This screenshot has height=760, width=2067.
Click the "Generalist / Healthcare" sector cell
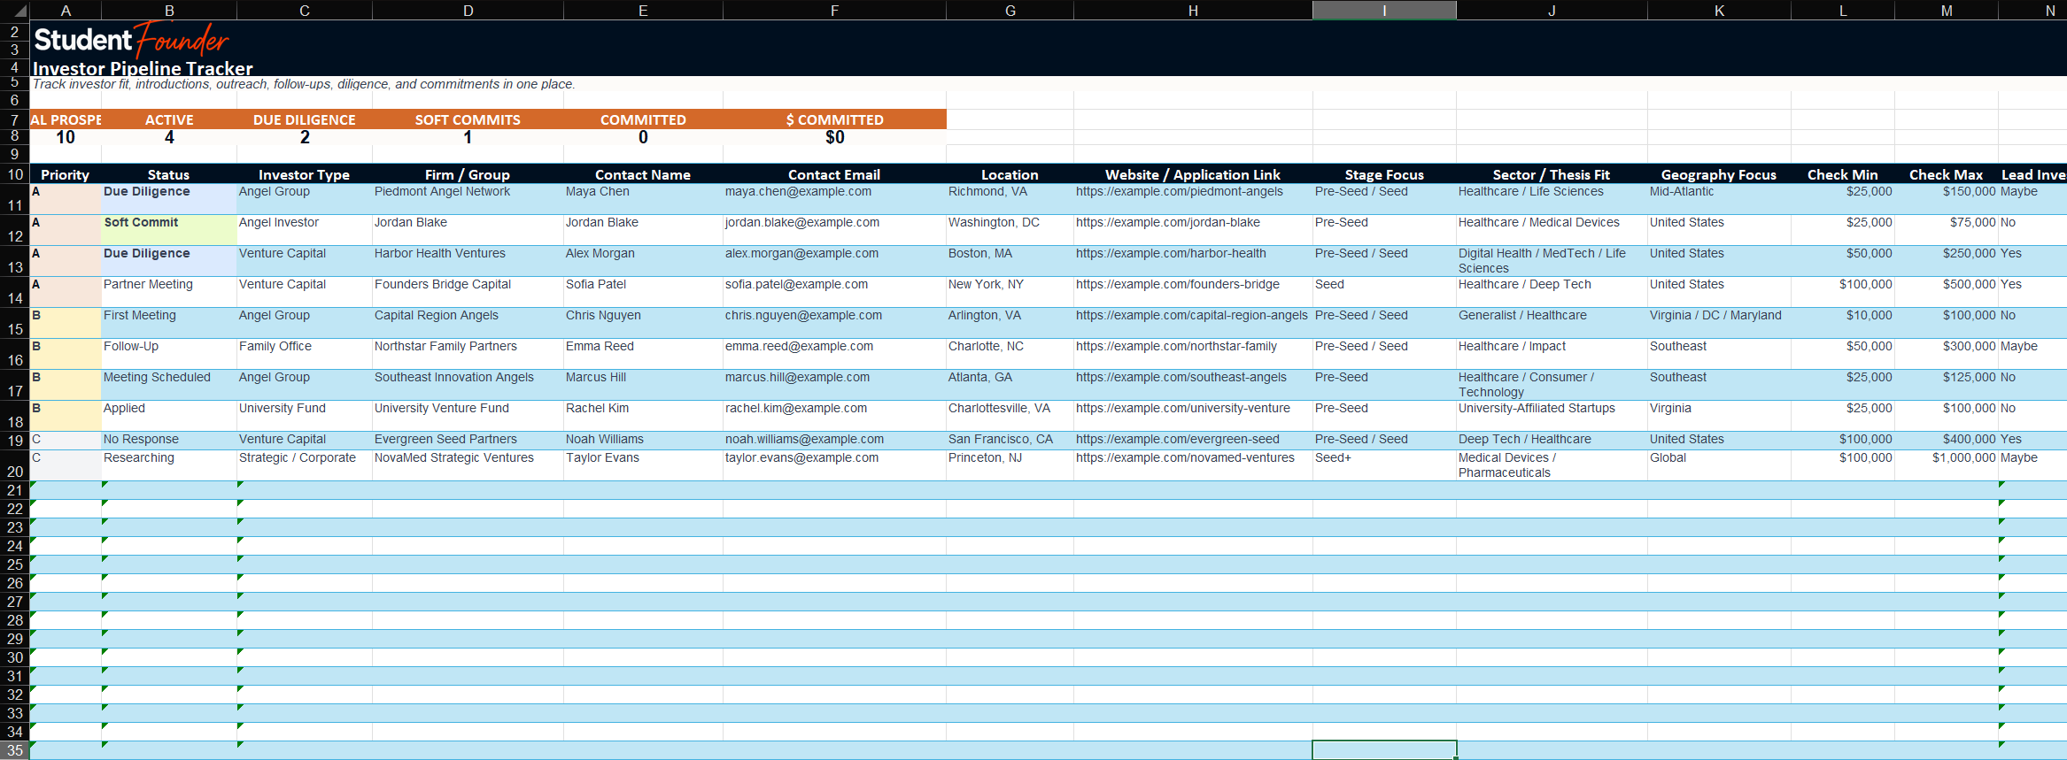pyautogui.click(x=1552, y=323)
